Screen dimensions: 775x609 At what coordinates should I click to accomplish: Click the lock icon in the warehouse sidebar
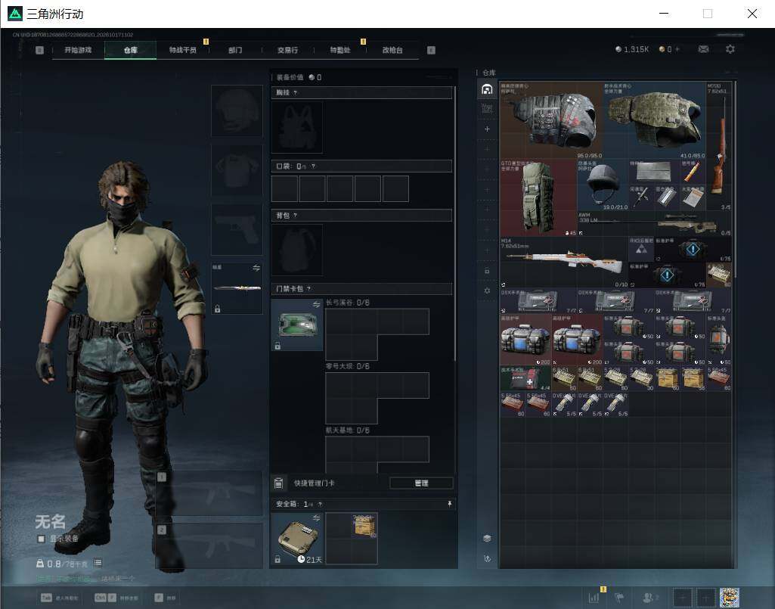click(x=487, y=271)
